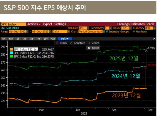
Task: Open the Export menu
Action: pos(47,24)
